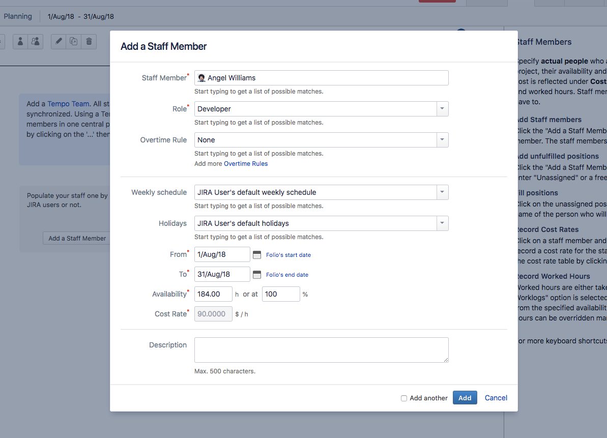Open the To date calendar picker
Viewport: 607px width, 438px height.
point(257,275)
